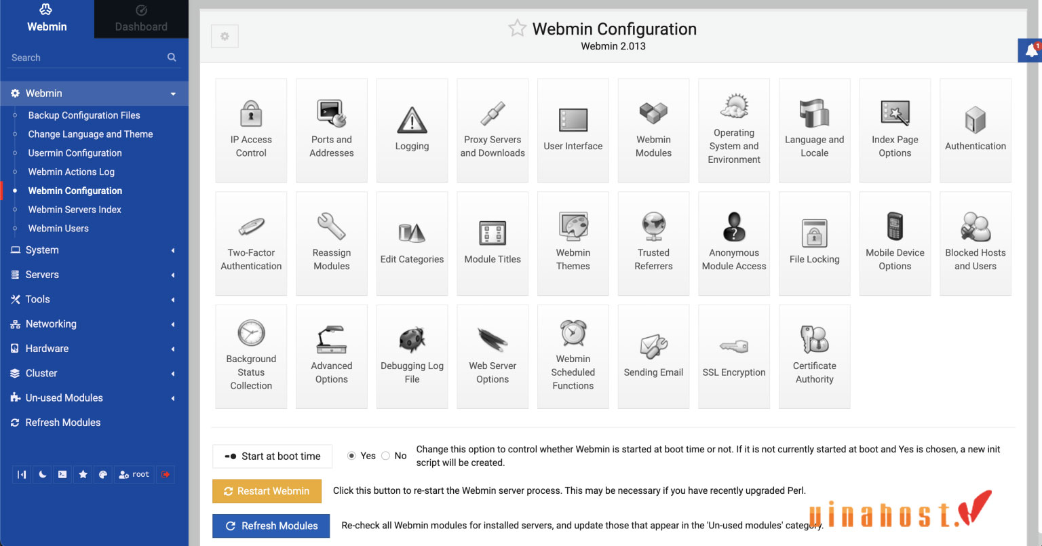Open Webmin Actions Log
This screenshot has height=546, width=1042.
tap(71, 172)
